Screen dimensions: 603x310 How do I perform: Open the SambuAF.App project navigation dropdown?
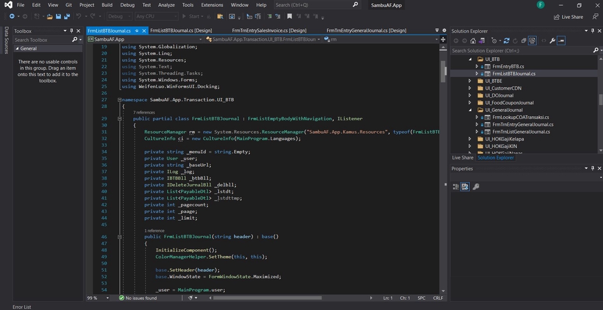pos(144,39)
